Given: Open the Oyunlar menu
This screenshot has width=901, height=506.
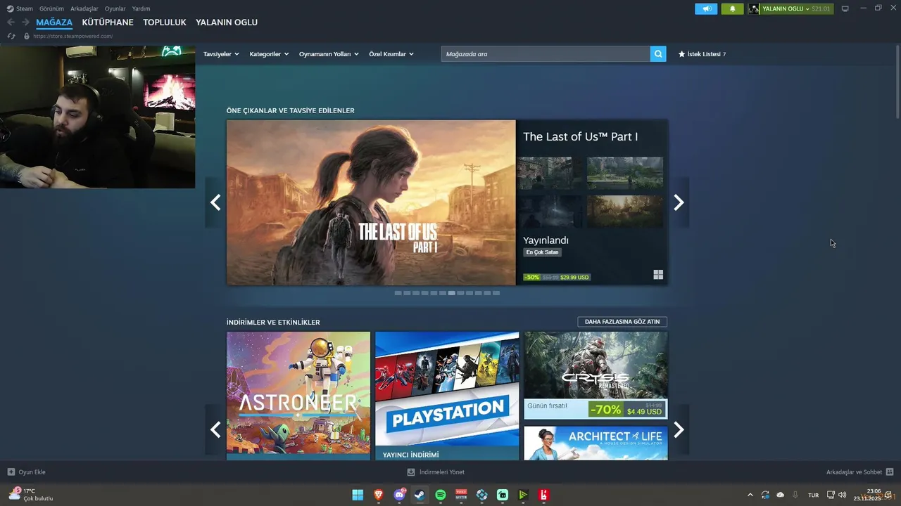Looking at the screenshot, I should pyautogui.click(x=115, y=8).
